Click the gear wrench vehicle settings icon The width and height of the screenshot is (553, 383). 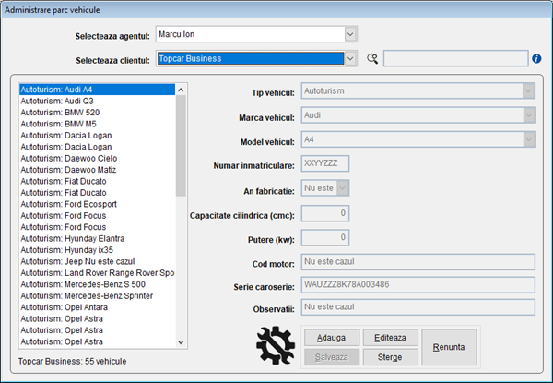pos(275,345)
